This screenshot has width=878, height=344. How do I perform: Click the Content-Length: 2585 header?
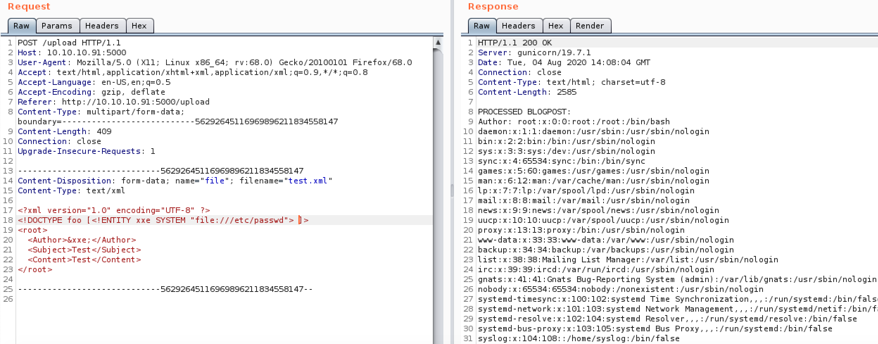tap(527, 92)
